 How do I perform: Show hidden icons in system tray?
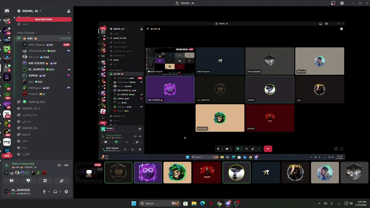(319, 203)
